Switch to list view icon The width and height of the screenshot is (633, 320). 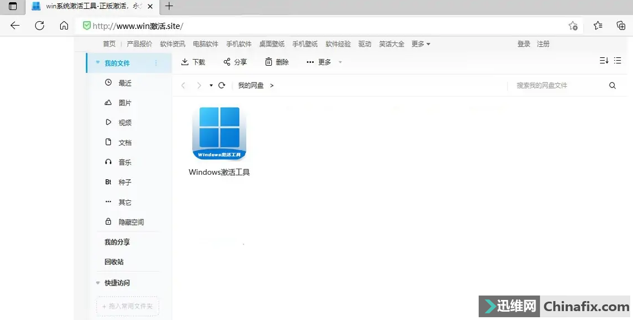point(617,61)
